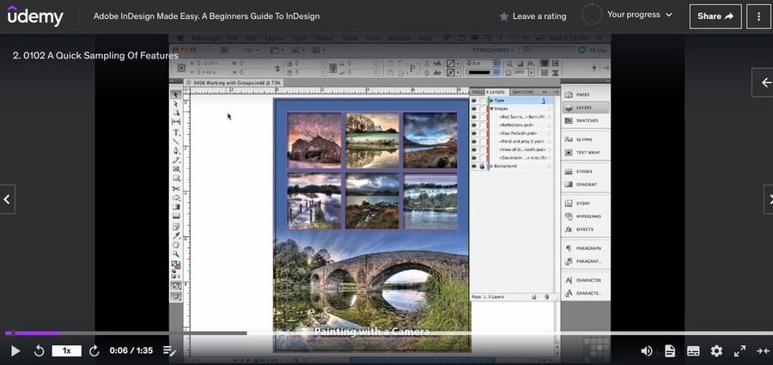Hide the Images layer eye icon
This screenshot has height=365, width=773.
[x=474, y=109]
